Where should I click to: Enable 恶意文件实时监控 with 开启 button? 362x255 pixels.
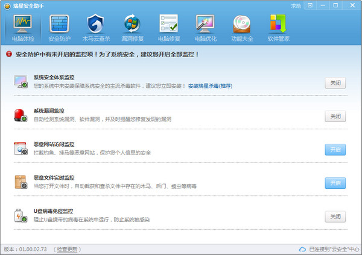click(335, 183)
